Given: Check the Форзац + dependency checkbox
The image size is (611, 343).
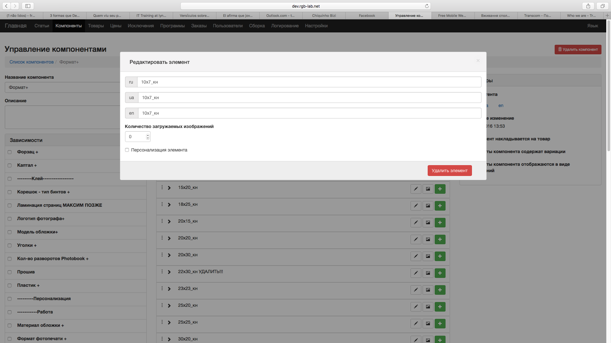Looking at the screenshot, I should [x=10, y=152].
